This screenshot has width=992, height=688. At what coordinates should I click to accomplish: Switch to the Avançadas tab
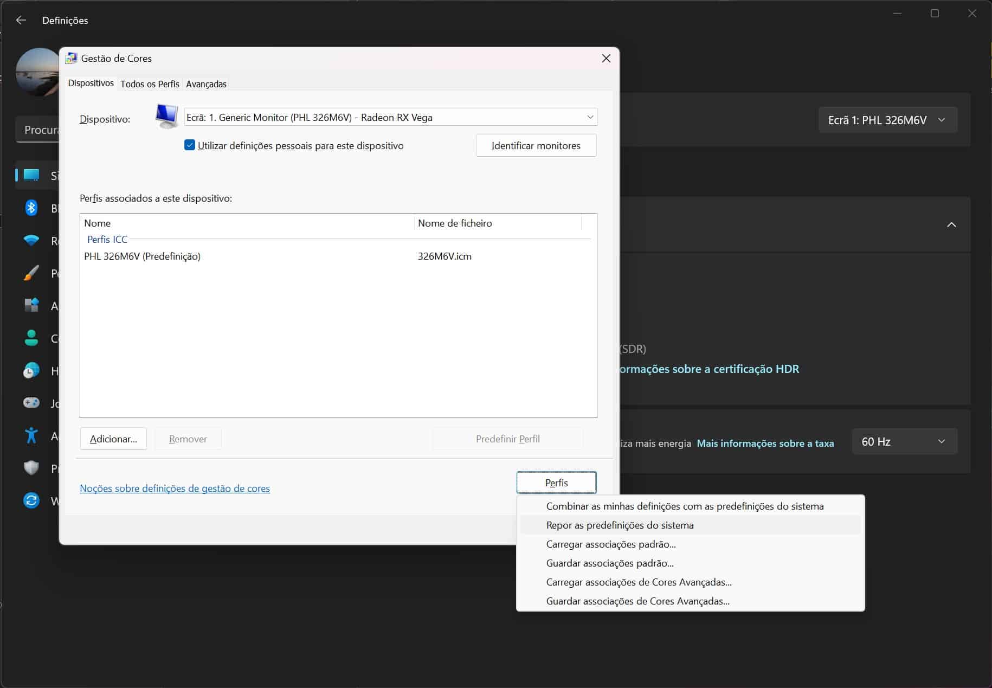206,84
